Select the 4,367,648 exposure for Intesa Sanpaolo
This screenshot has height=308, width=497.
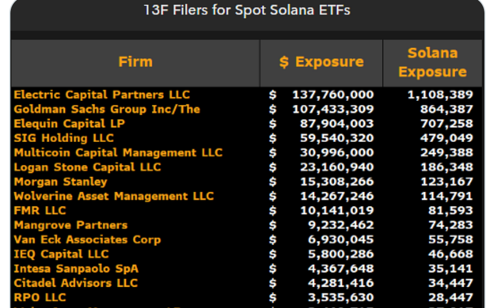tap(336, 269)
